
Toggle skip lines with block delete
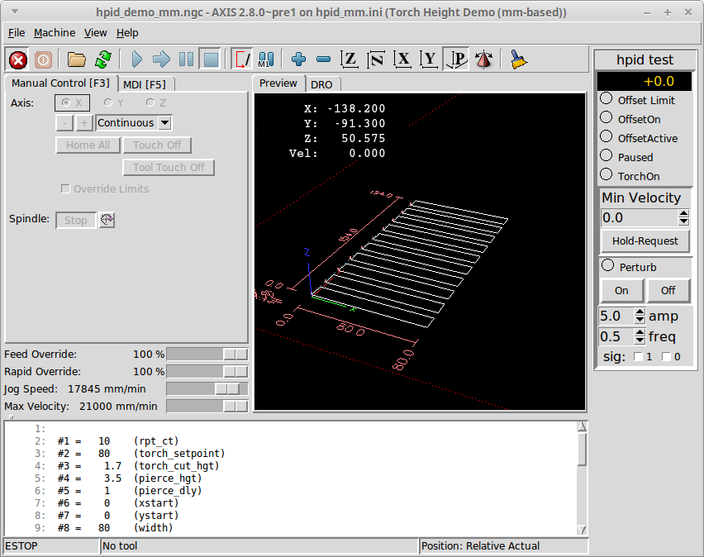point(241,60)
